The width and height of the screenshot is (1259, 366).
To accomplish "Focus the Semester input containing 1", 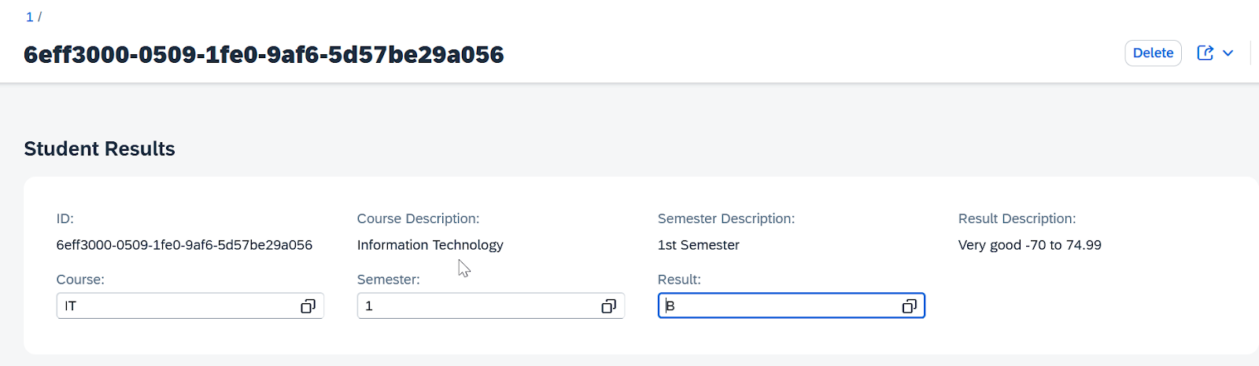I will [x=491, y=306].
